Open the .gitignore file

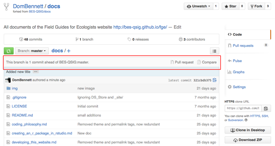[19, 97]
